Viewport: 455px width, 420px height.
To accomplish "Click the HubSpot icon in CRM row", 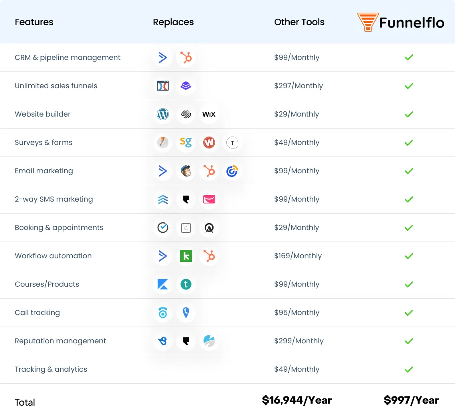I will tap(186, 57).
